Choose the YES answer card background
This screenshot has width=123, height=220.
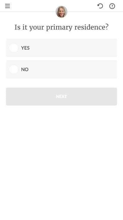(61, 48)
